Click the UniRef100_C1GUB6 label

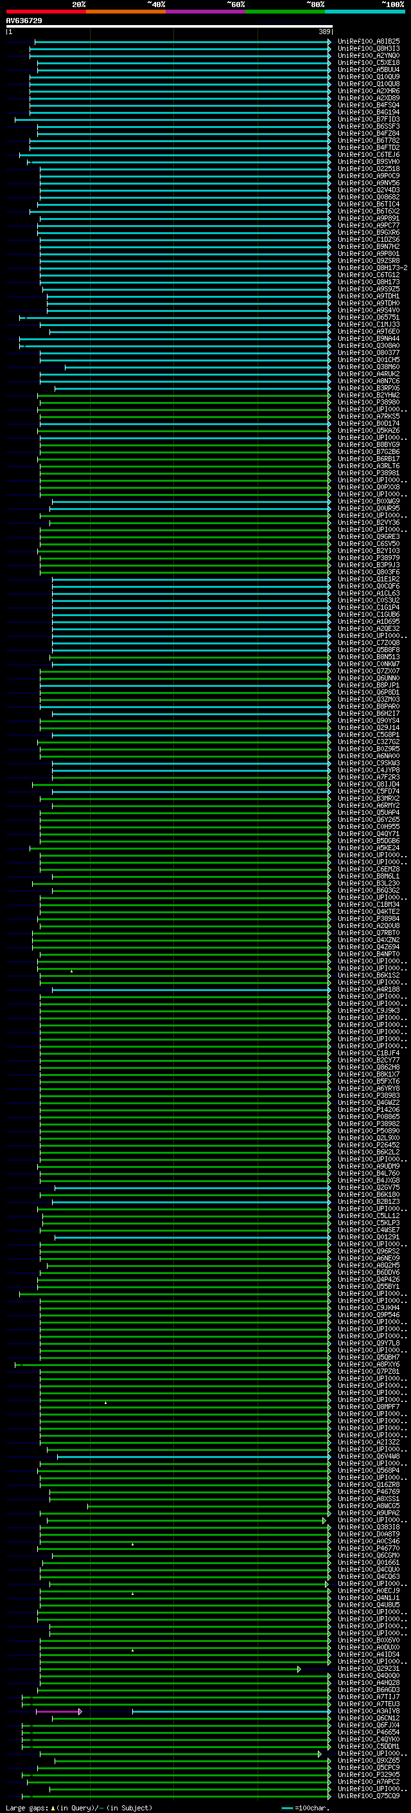click(x=368, y=615)
